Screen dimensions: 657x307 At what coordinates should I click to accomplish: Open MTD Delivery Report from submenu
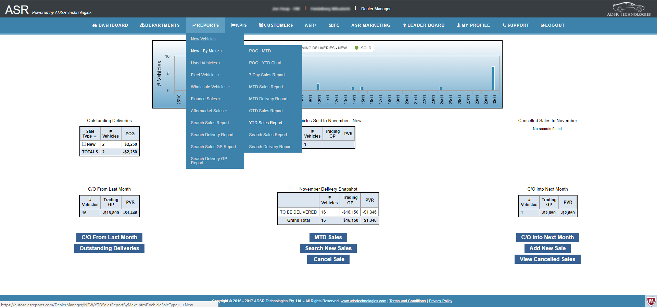coord(268,99)
